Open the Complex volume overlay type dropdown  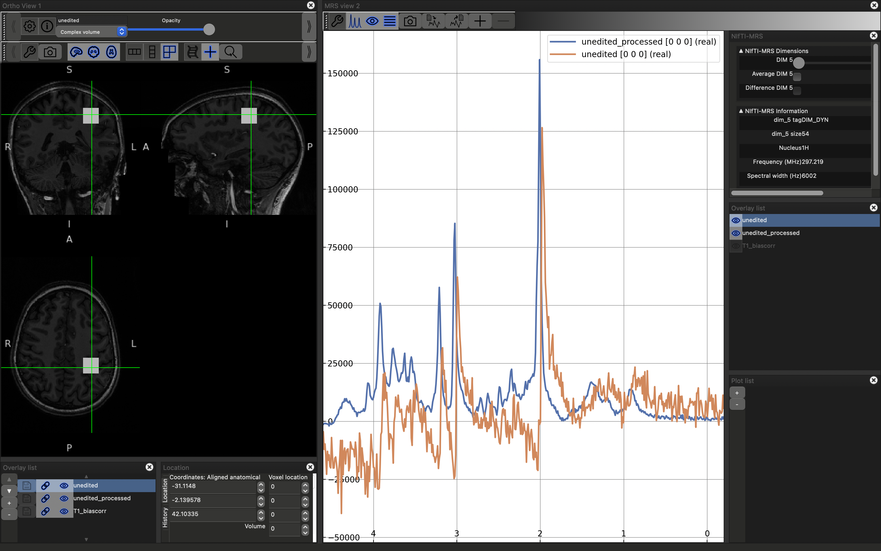tap(91, 32)
